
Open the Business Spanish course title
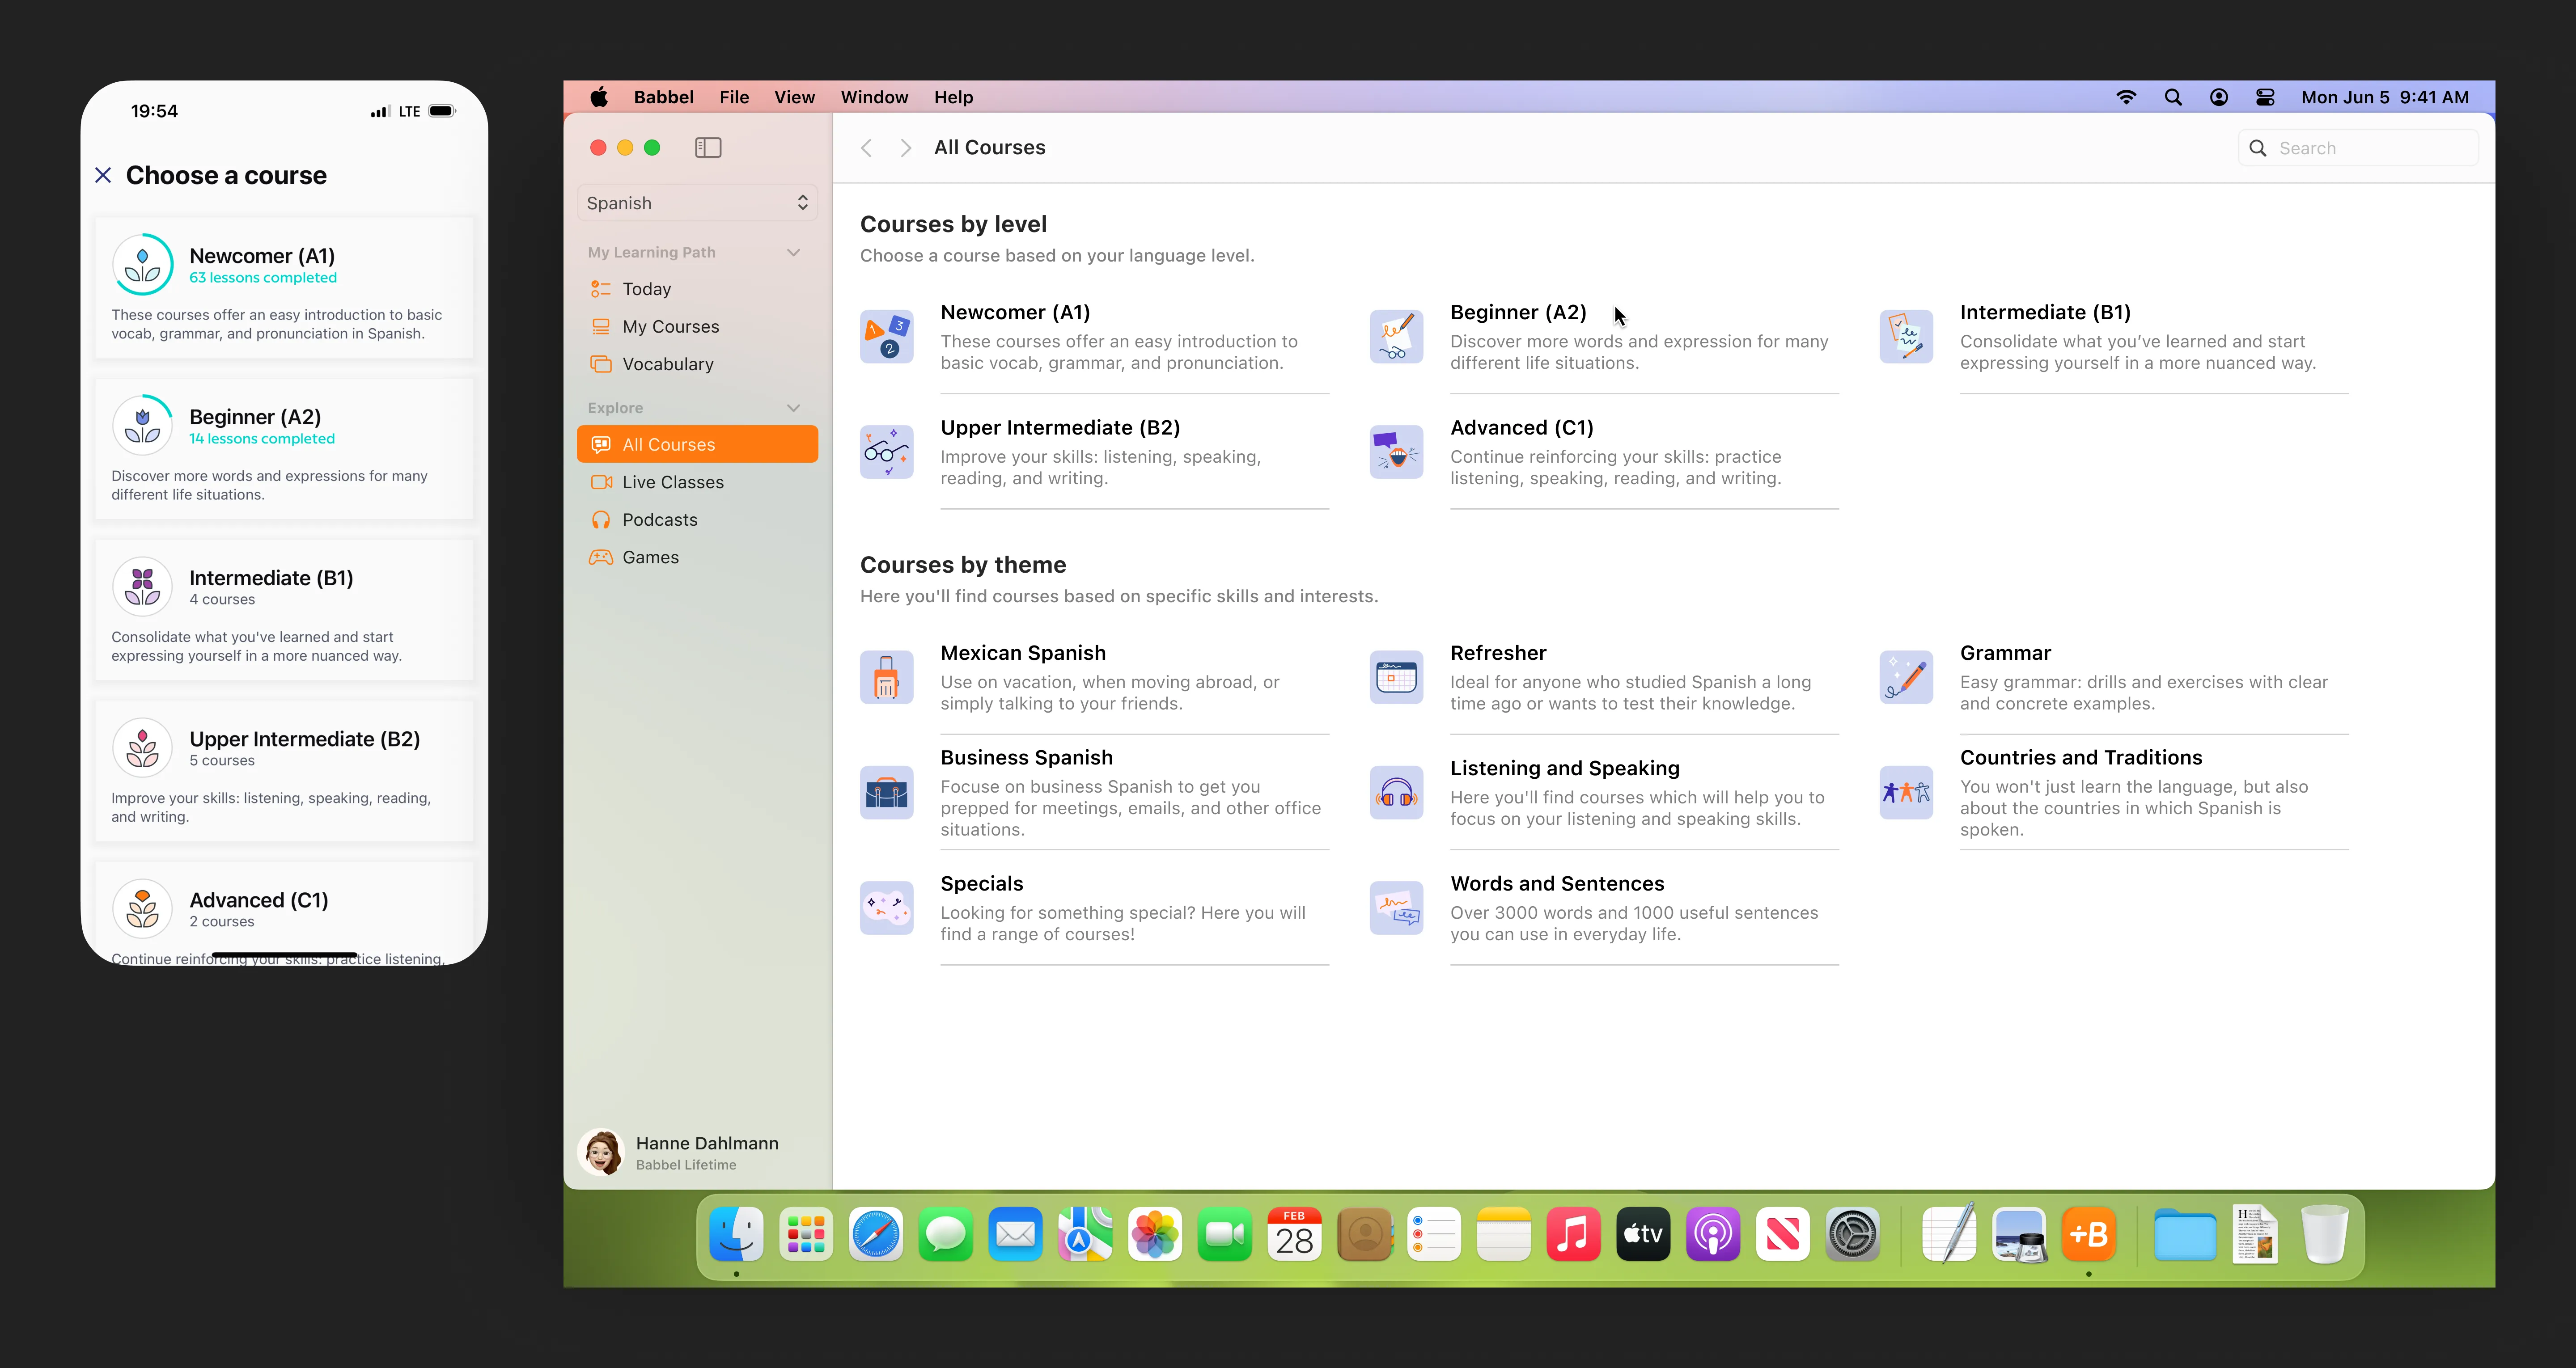tap(1026, 758)
